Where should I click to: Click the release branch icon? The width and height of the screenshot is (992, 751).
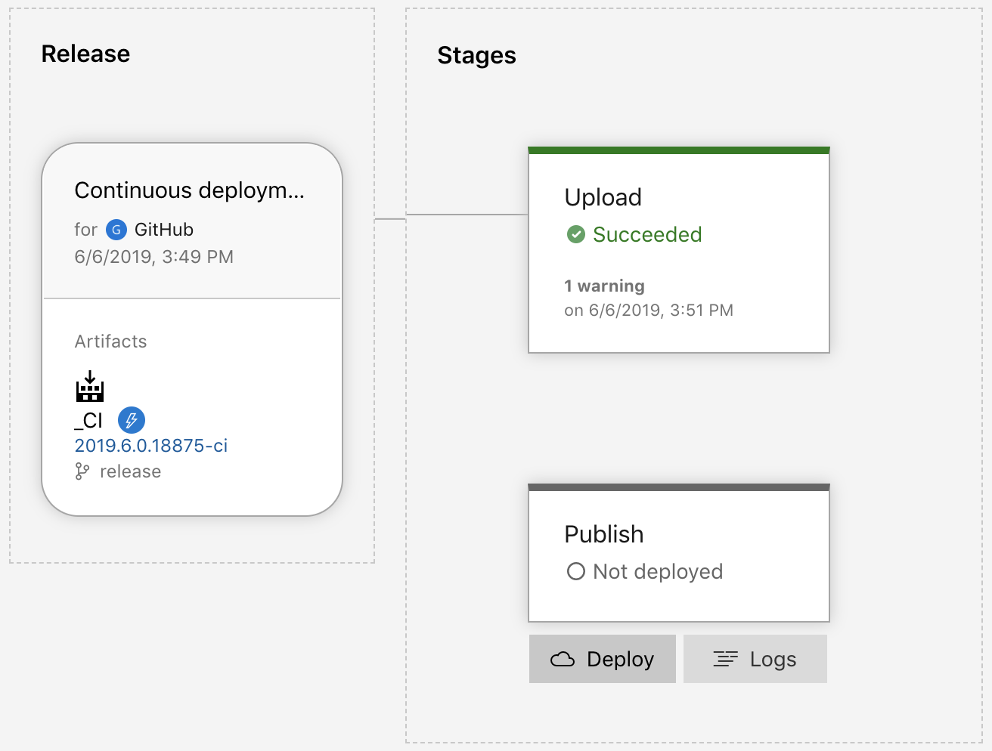[x=82, y=471]
